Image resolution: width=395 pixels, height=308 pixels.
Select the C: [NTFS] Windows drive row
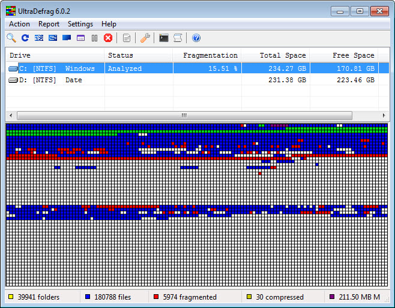197,68
